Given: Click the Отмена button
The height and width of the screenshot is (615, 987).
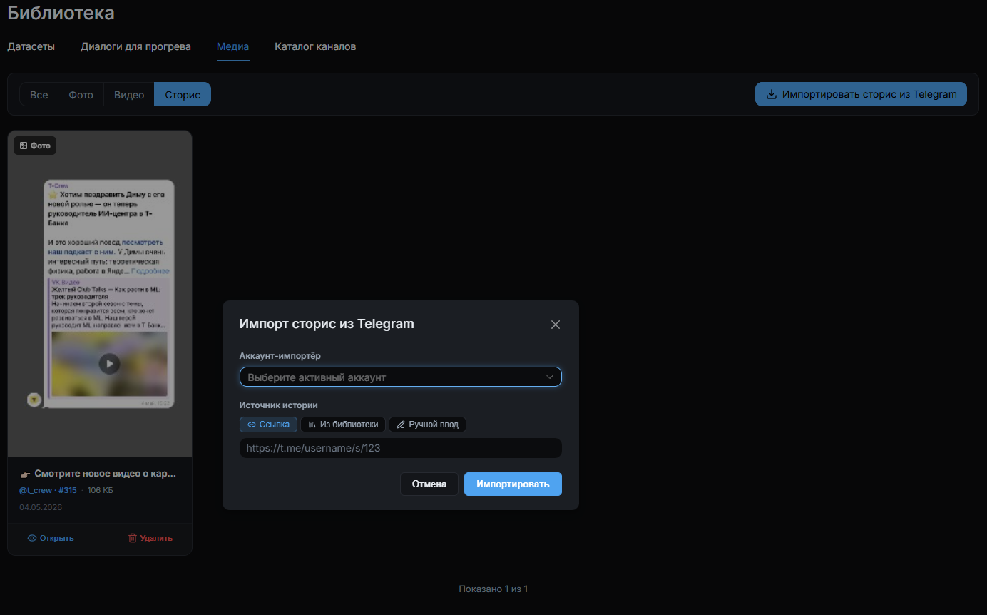Looking at the screenshot, I should tap(429, 484).
